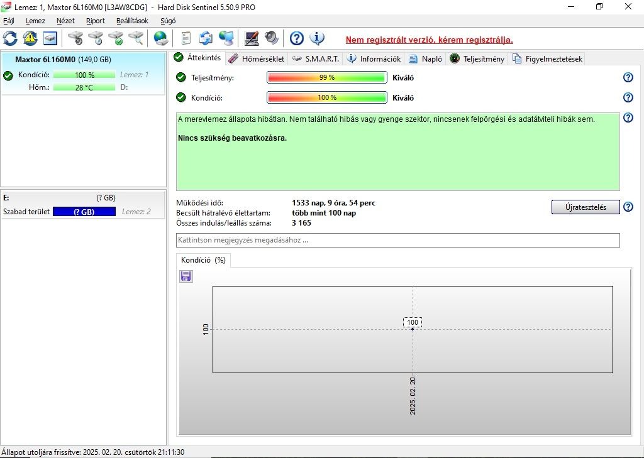Screen dimensions: 644x458
Task: Click help icon next to Kondíció bar
Action: [628, 97]
